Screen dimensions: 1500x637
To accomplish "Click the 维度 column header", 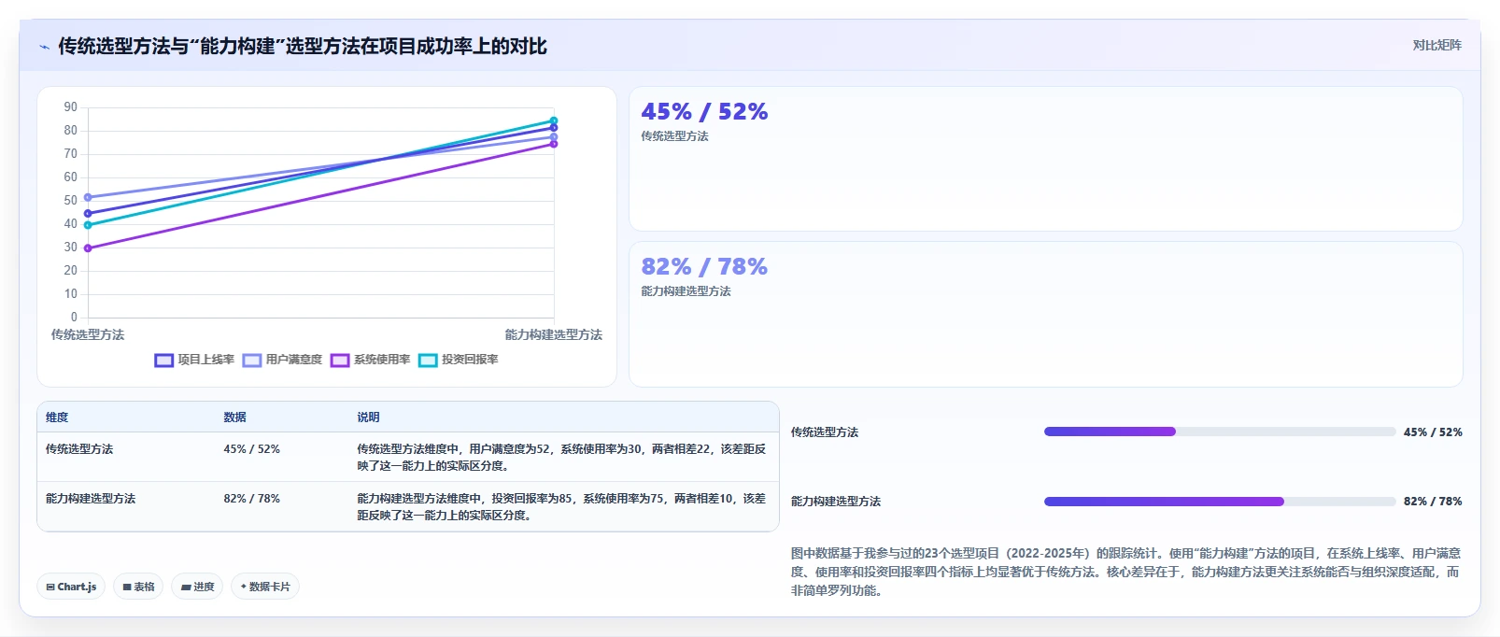I will 57,418.
